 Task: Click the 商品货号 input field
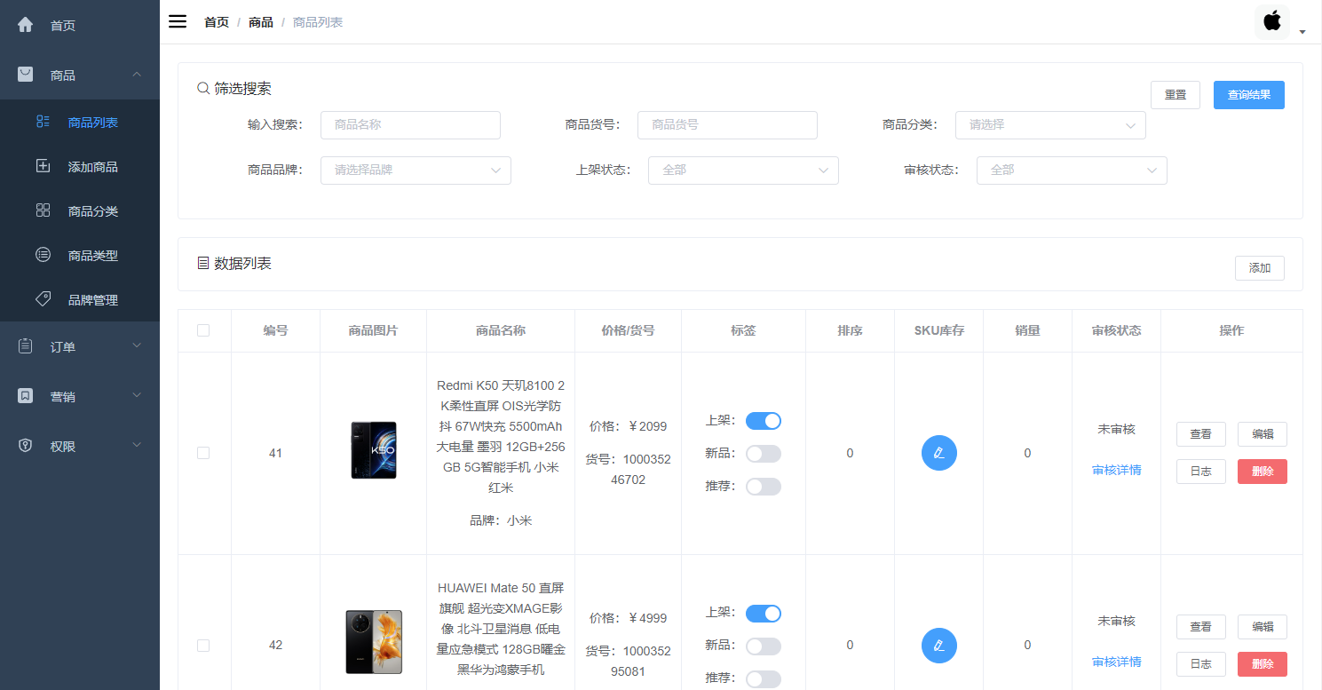[727, 125]
